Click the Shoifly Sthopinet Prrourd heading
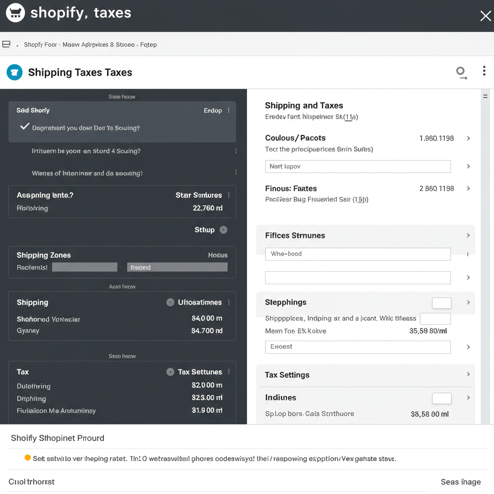The image size is (494, 494). click(x=58, y=438)
